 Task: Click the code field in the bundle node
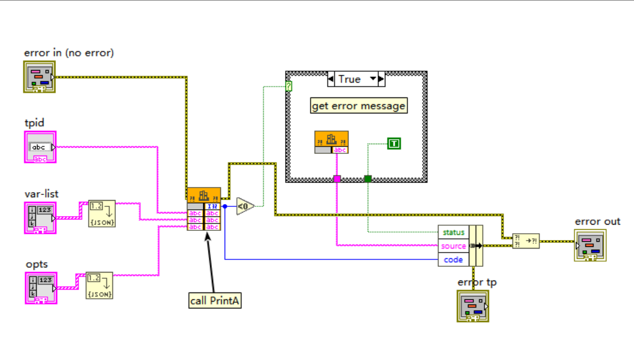pos(453,258)
